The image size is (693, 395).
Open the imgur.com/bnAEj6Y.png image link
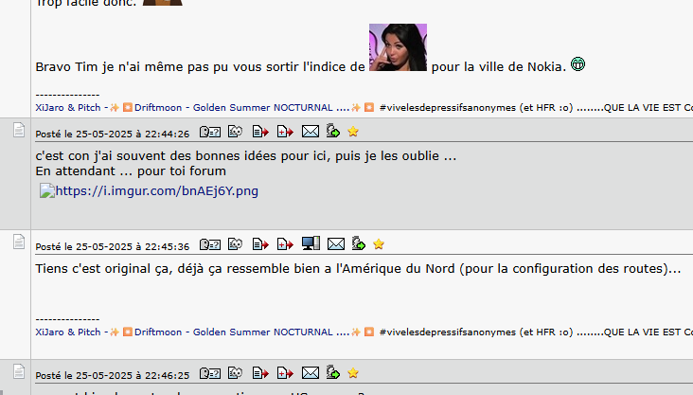[156, 191]
